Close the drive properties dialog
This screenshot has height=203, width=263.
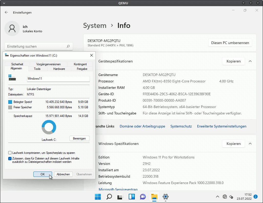click(x=92, y=55)
